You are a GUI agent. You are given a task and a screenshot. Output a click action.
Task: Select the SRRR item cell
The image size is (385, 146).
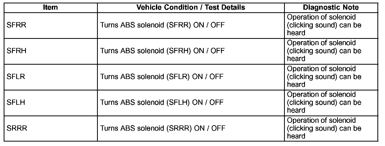17,128
